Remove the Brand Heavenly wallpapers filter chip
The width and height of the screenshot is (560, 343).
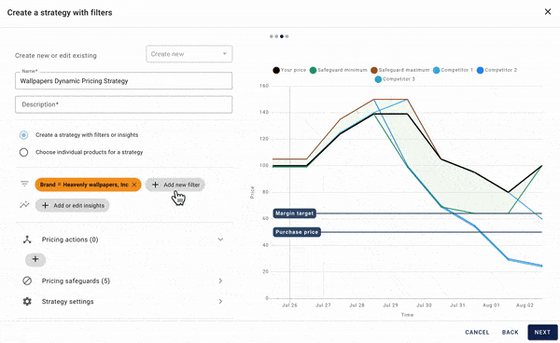point(134,185)
